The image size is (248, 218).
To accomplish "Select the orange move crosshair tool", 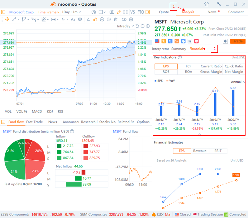I will point(7,19).
